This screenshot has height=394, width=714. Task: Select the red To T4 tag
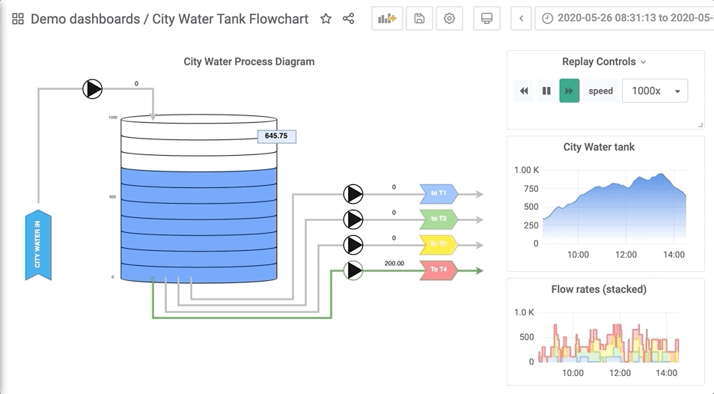click(439, 270)
